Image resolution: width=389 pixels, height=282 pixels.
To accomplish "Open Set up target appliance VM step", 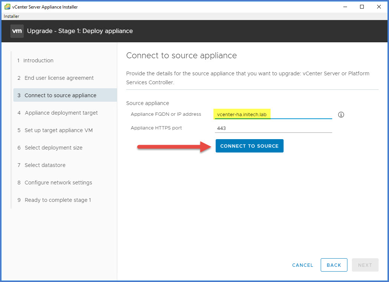I will [x=59, y=130].
